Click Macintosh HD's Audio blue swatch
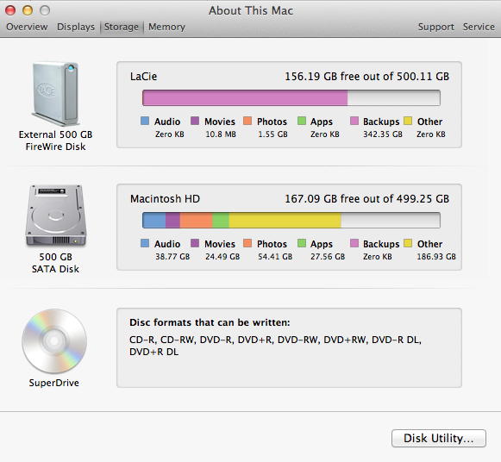Screen dimensions: 501x462 pos(145,243)
